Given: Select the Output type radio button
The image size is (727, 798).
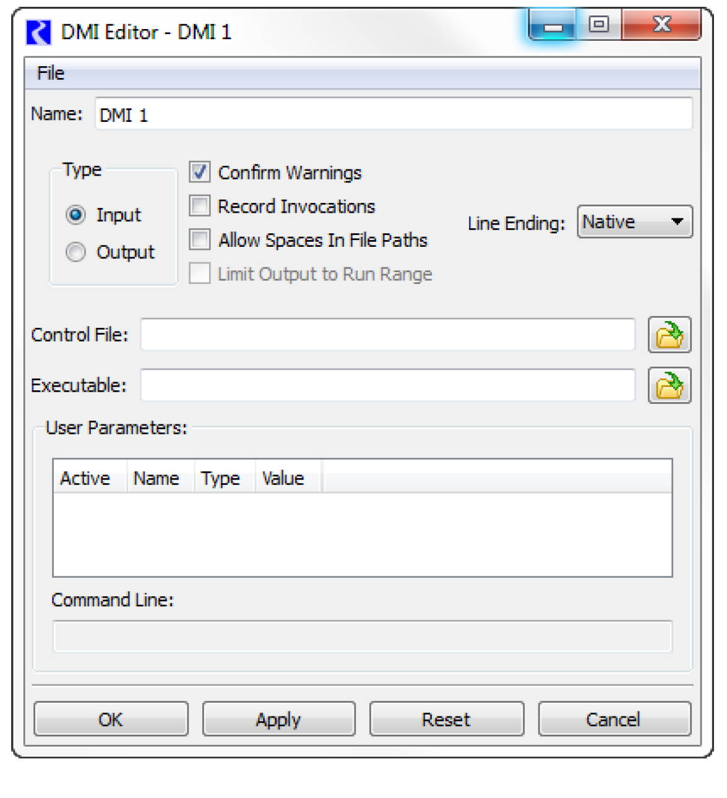Looking at the screenshot, I should pos(75,252).
